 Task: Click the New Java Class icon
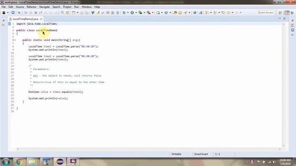(x=166, y=12)
